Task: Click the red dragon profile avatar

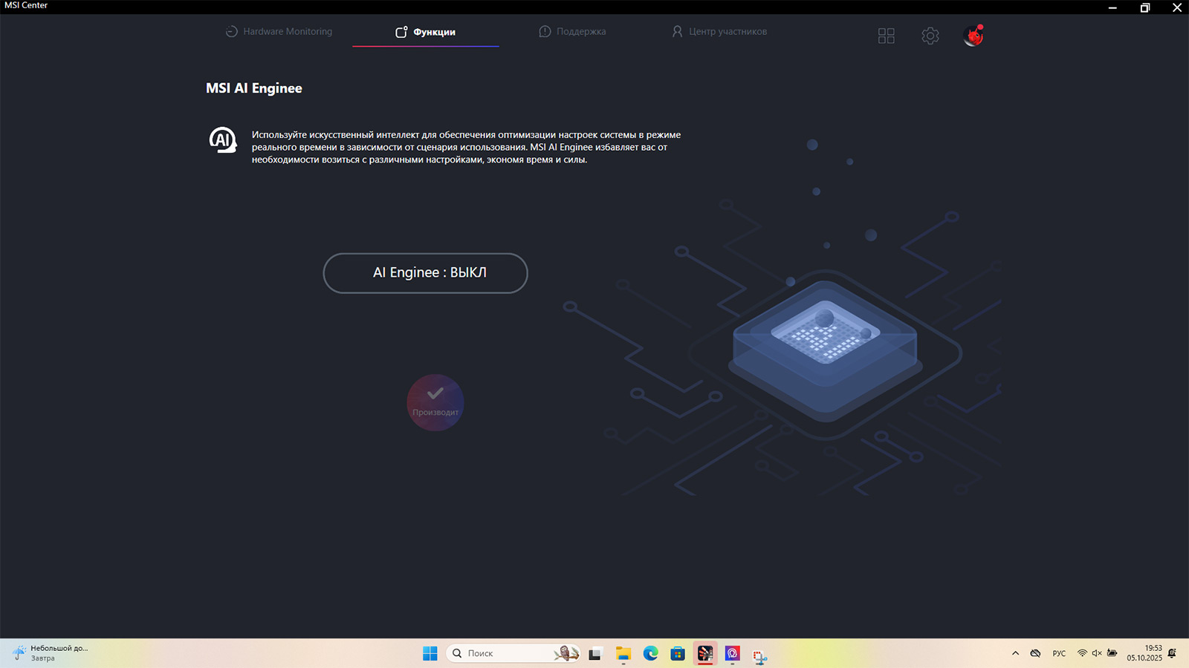Action: pos(973,36)
